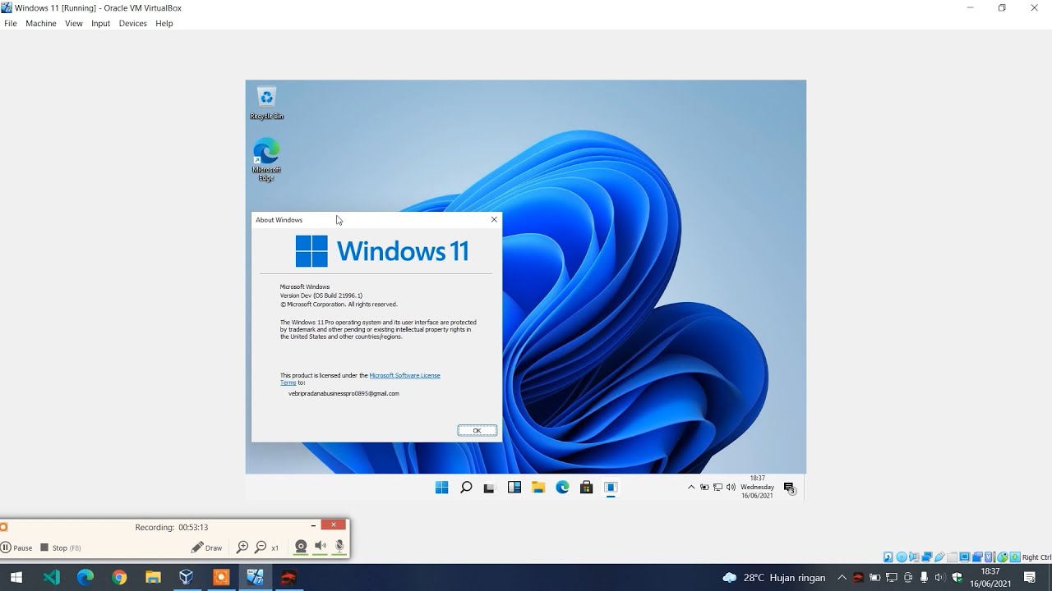Screen dimensions: 1052x591
Task: Close the About Windows dialog
Action: tap(494, 219)
